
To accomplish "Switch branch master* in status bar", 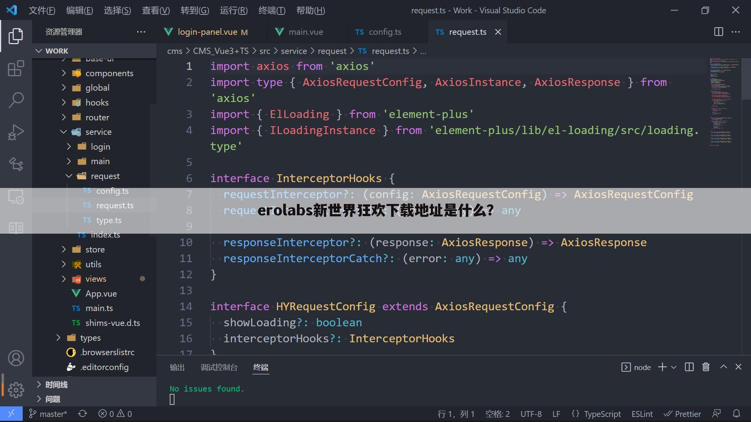I will (48, 414).
